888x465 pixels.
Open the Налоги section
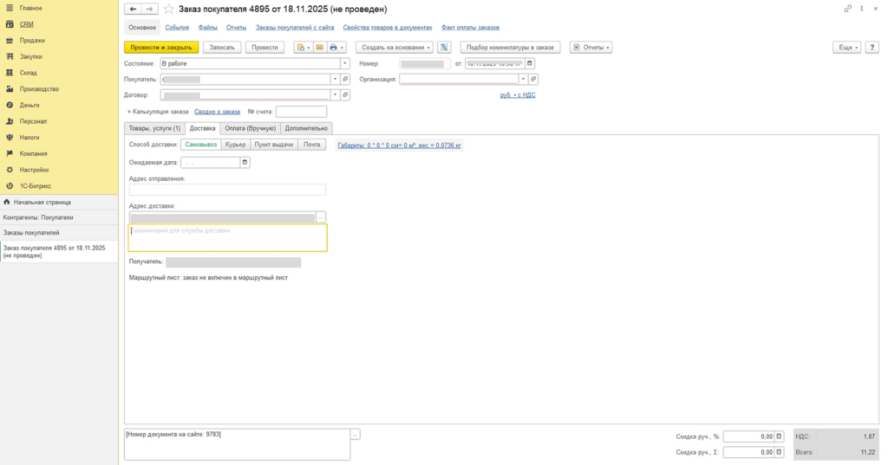point(29,138)
